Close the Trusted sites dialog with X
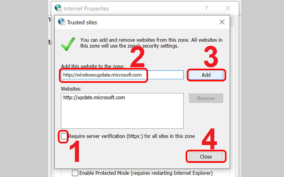The width and height of the screenshot is (284, 177). [222, 22]
